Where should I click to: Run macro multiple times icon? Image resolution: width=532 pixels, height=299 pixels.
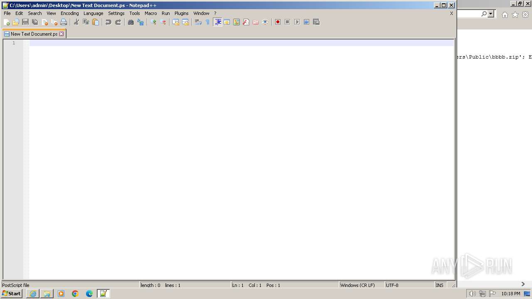coord(307,22)
